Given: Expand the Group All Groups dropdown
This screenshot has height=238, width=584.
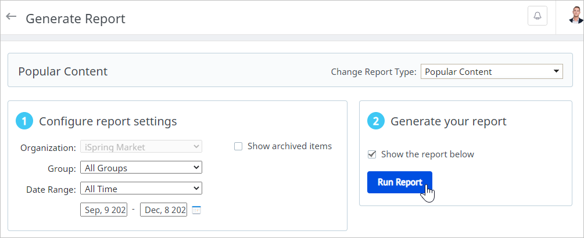Looking at the screenshot, I should (x=141, y=167).
